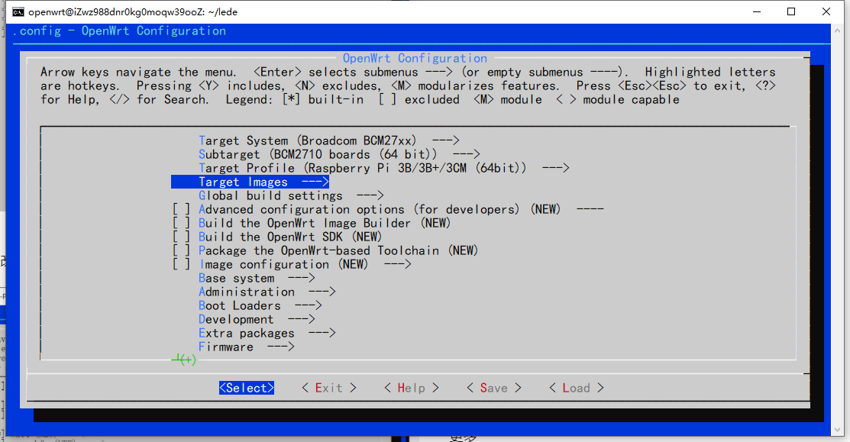Click the terminal icon in title bar
The height and width of the screenshot is (442, 850).
[17, 11]
